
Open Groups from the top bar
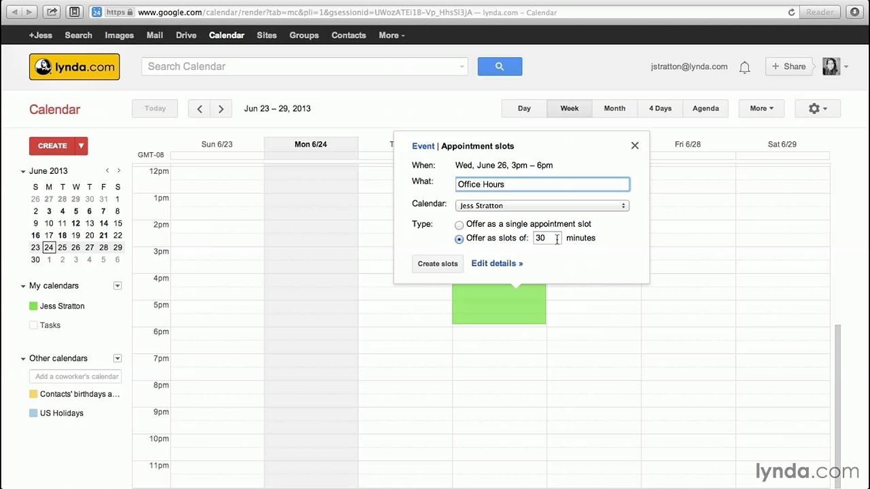[304, 35]
